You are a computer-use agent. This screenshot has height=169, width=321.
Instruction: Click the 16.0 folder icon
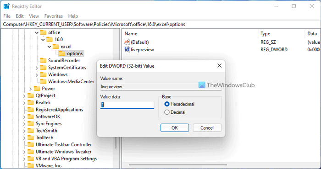50,39
